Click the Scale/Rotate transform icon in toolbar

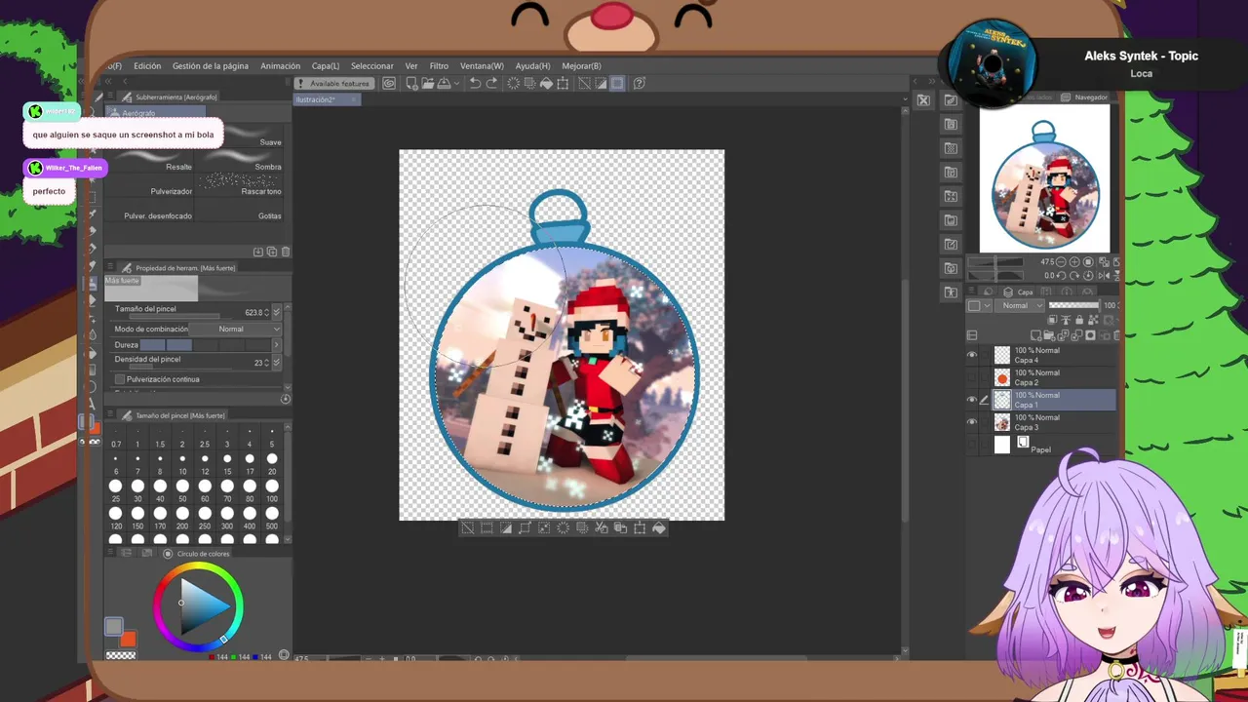coord(563,83)
